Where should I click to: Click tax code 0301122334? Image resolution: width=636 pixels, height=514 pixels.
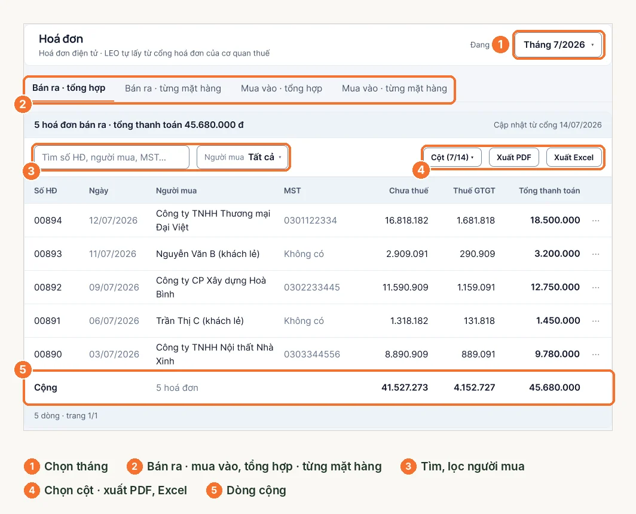(310, 221)
